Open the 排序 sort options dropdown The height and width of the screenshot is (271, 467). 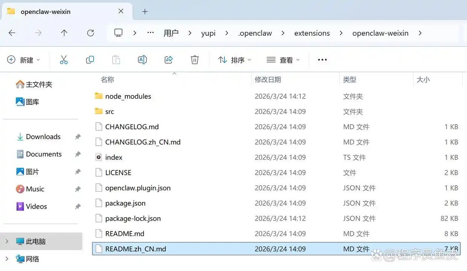click(x=234, y=59)
